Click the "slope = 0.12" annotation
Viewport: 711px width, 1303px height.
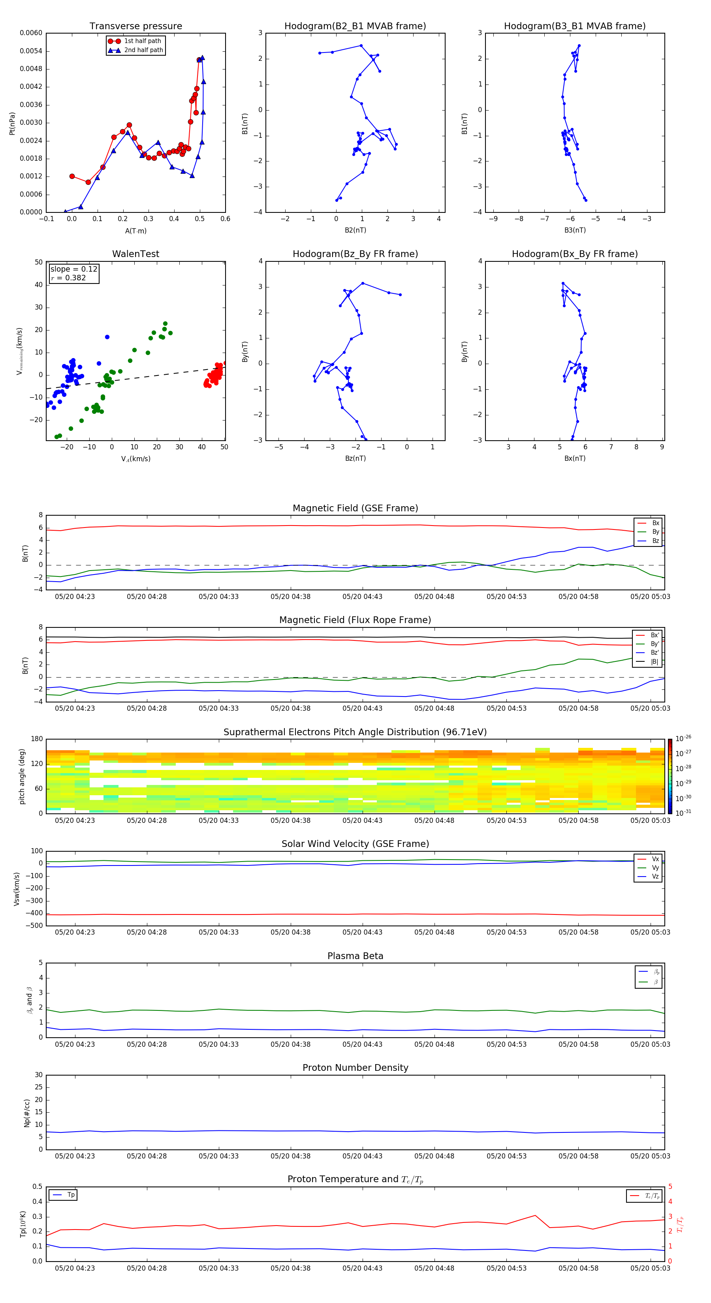pos(74,269)
